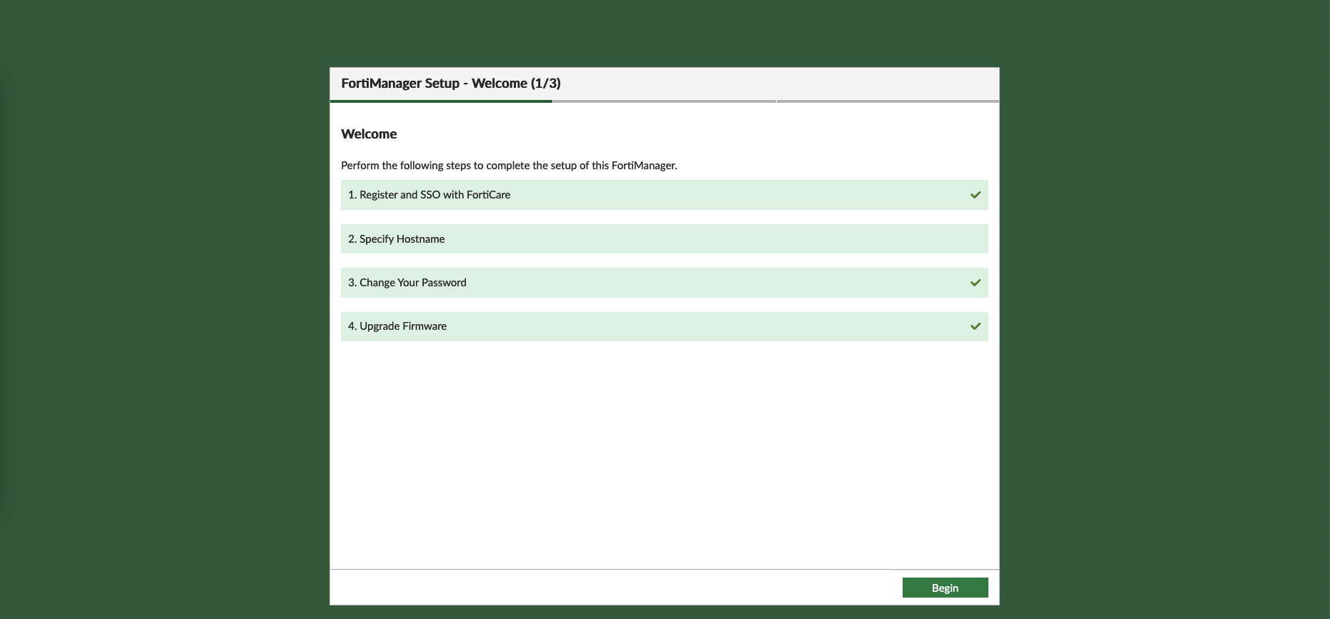Click the checkmark beside Change Your Password
The image size is (1330, 619).
coord(975,283)
